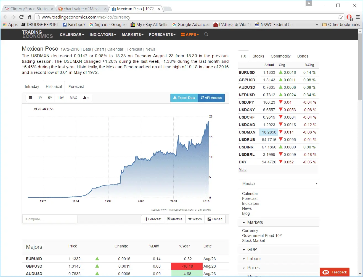Bookmark page with the star icon
The image size is (363, 277).
coord(340,17)
